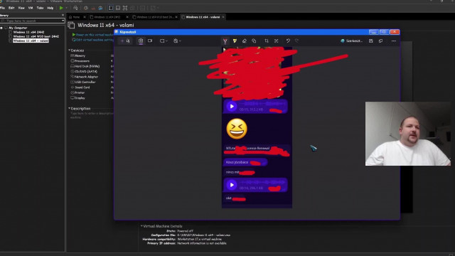Image resolution: width=455 pixels, height=256 pixels.
Task: Select the crop image tool
Action: (x=267, y=41)
